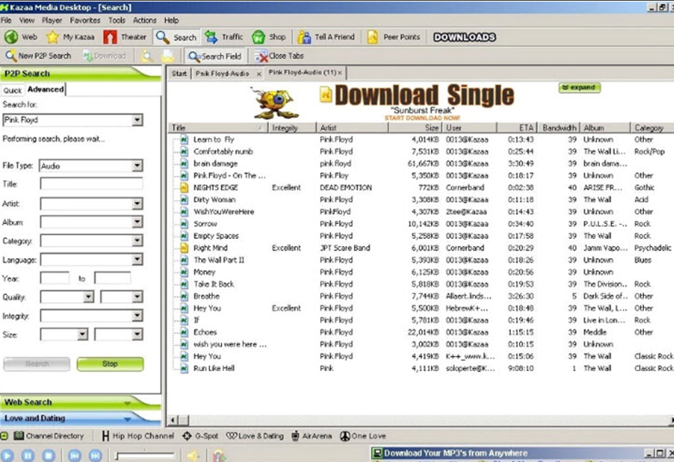This screenshot has width=674, height=462.
Task: Open the Theater toolbar icon
Action: pyautogui.click(x=110, y=37)
